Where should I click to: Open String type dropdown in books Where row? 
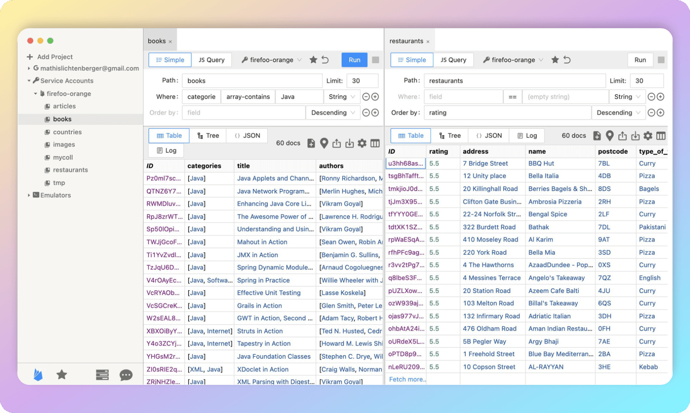342,97
